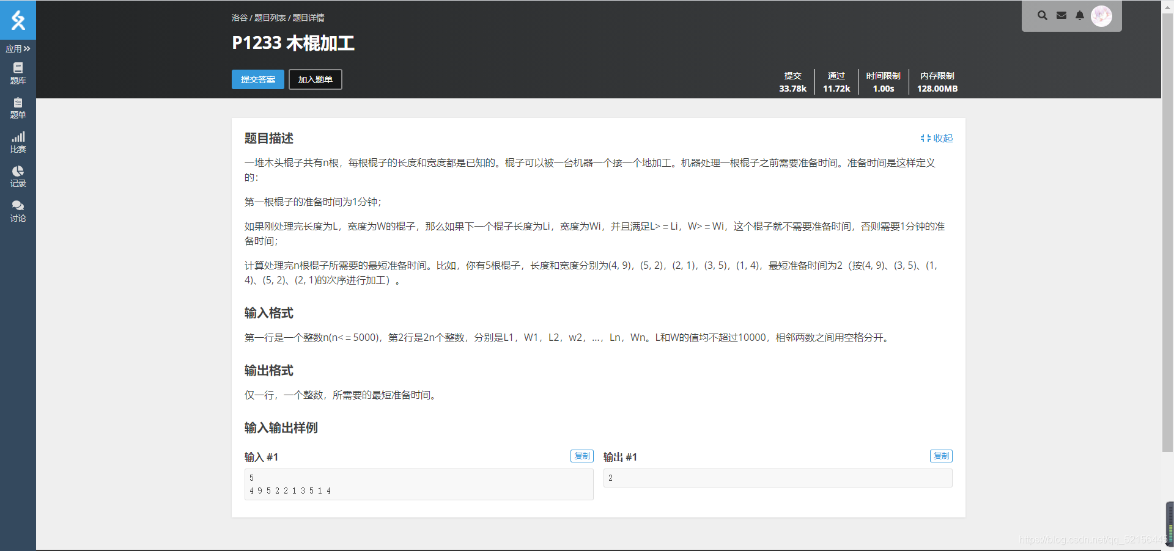1174x551 pixels.
Task: Click the Luogu logo at top left
Action: (x=18, y=20)
